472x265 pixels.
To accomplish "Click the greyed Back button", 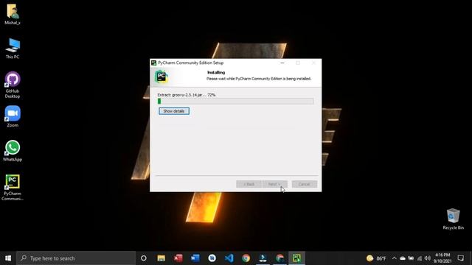I will (x=249, y=184).
